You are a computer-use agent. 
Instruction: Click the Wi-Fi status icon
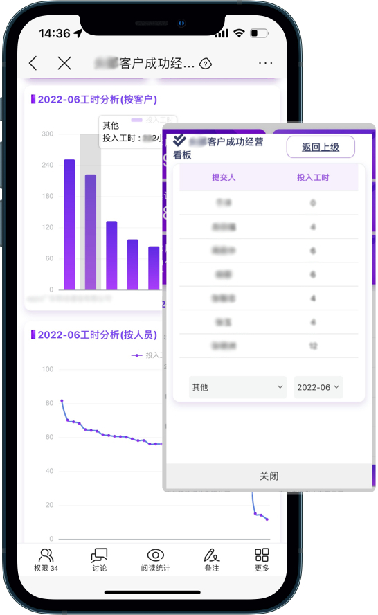tap(239, 33)
